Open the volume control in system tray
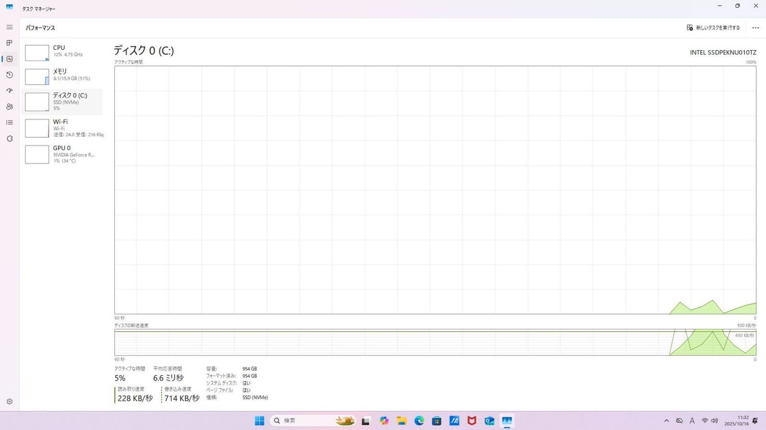This screenshot has height=430, width=766. [715, 421]
